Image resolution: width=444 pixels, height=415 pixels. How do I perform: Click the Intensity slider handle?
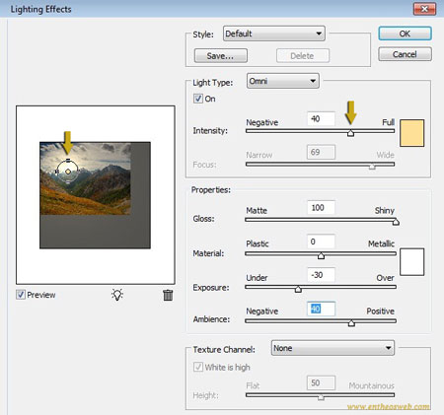[350, 133]
